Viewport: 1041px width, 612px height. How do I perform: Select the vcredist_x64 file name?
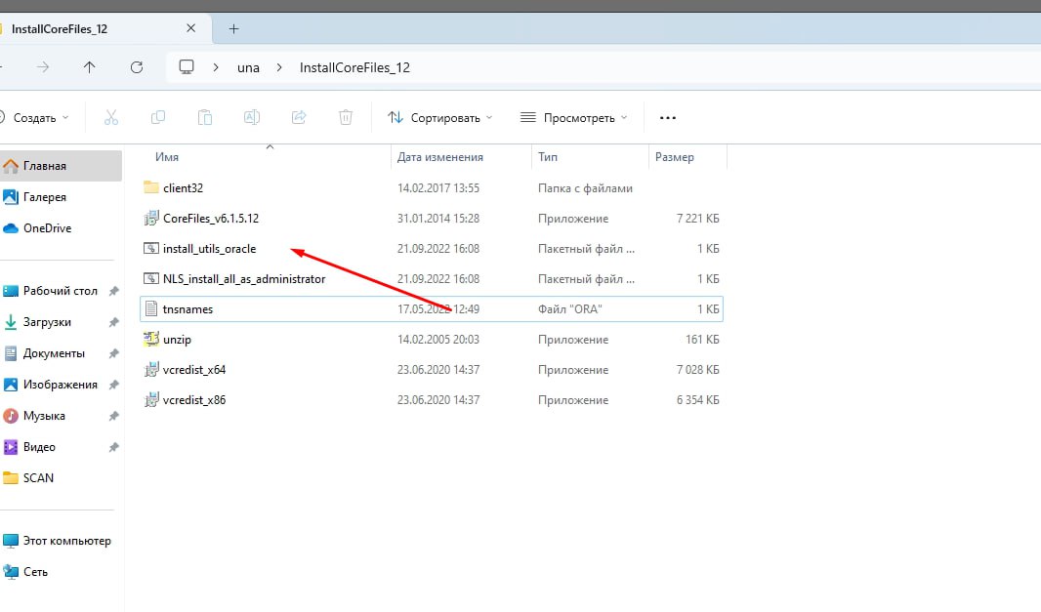(194, 370)
